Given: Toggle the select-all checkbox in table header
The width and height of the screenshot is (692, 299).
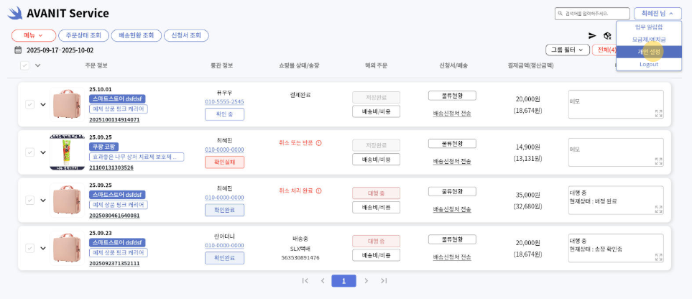Looking at the screenshot, I should tap(25, 65).
